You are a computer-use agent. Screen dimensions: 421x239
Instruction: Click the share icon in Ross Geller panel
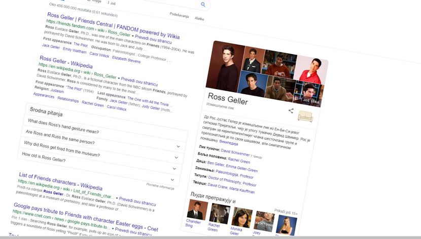(x=291, y=111)
